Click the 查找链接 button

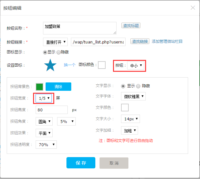coord(140,41)
